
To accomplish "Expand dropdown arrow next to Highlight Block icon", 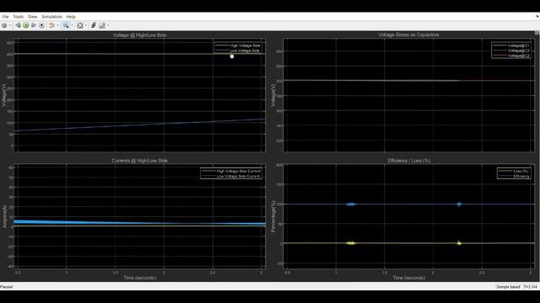I will pyautogui.click(x=57, y=25).
